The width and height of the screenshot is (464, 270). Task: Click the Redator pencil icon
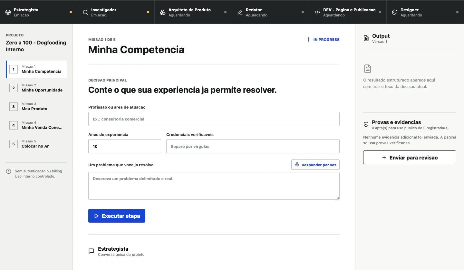pyautogui.click(x=240, y=12)
